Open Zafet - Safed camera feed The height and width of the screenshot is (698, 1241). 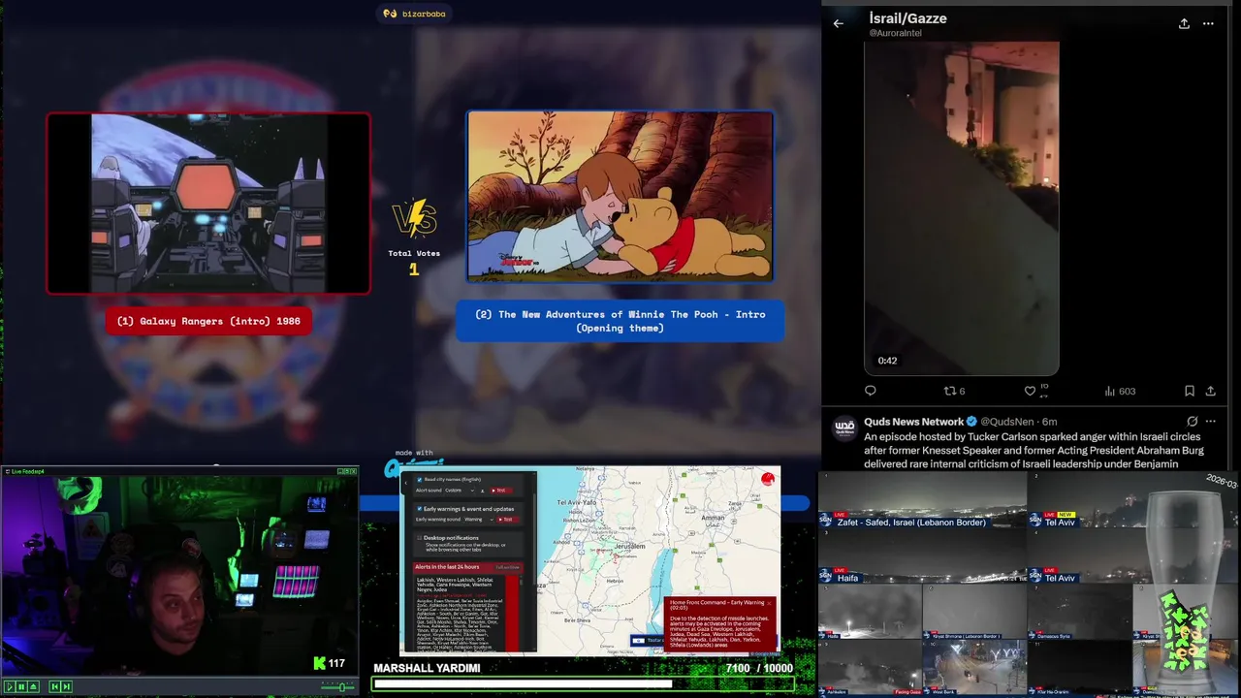pos(922,500)
